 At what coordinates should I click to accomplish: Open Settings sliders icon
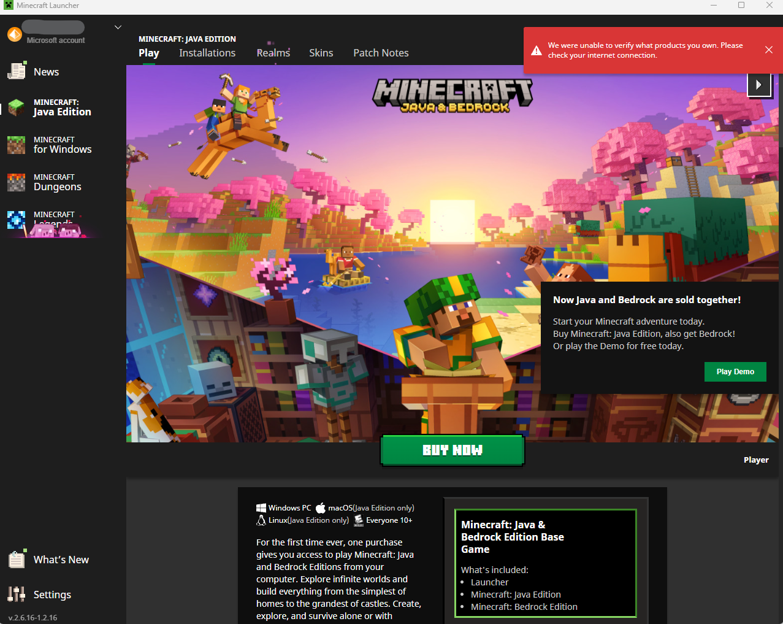point(17,594)
